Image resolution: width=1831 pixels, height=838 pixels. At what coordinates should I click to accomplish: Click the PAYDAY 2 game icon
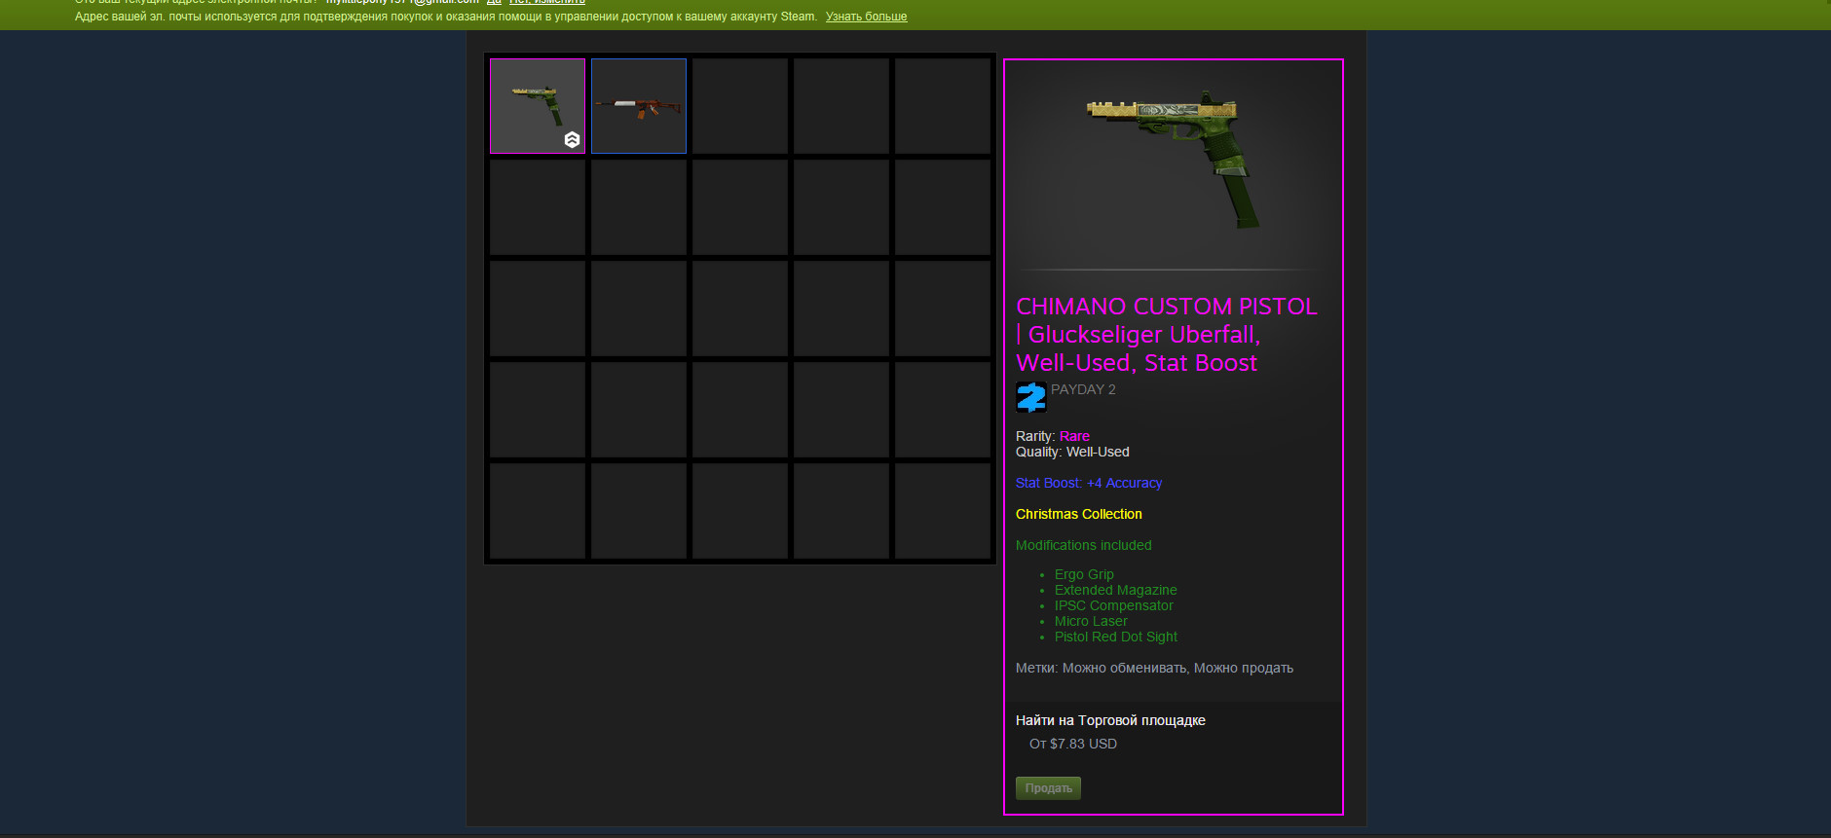coord(1031,397)
